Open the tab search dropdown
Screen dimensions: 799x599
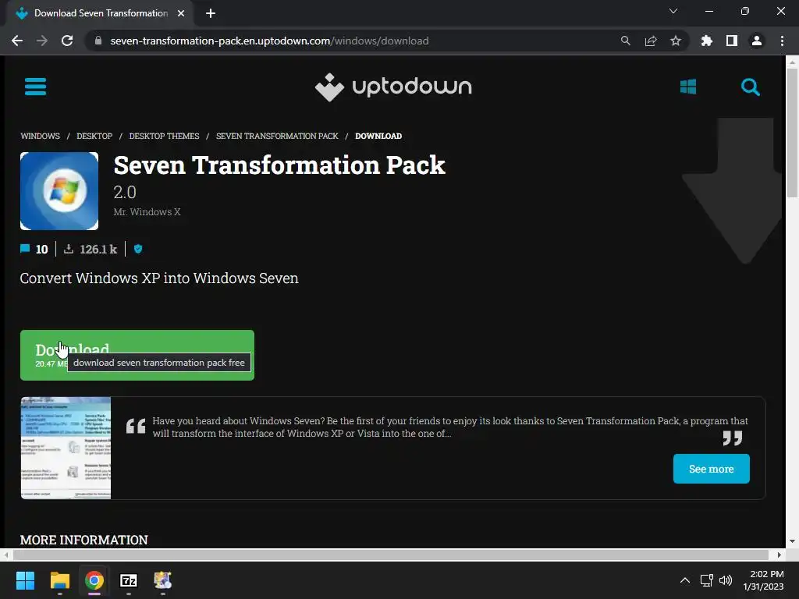pyautogui.click(x=673, y=11)
